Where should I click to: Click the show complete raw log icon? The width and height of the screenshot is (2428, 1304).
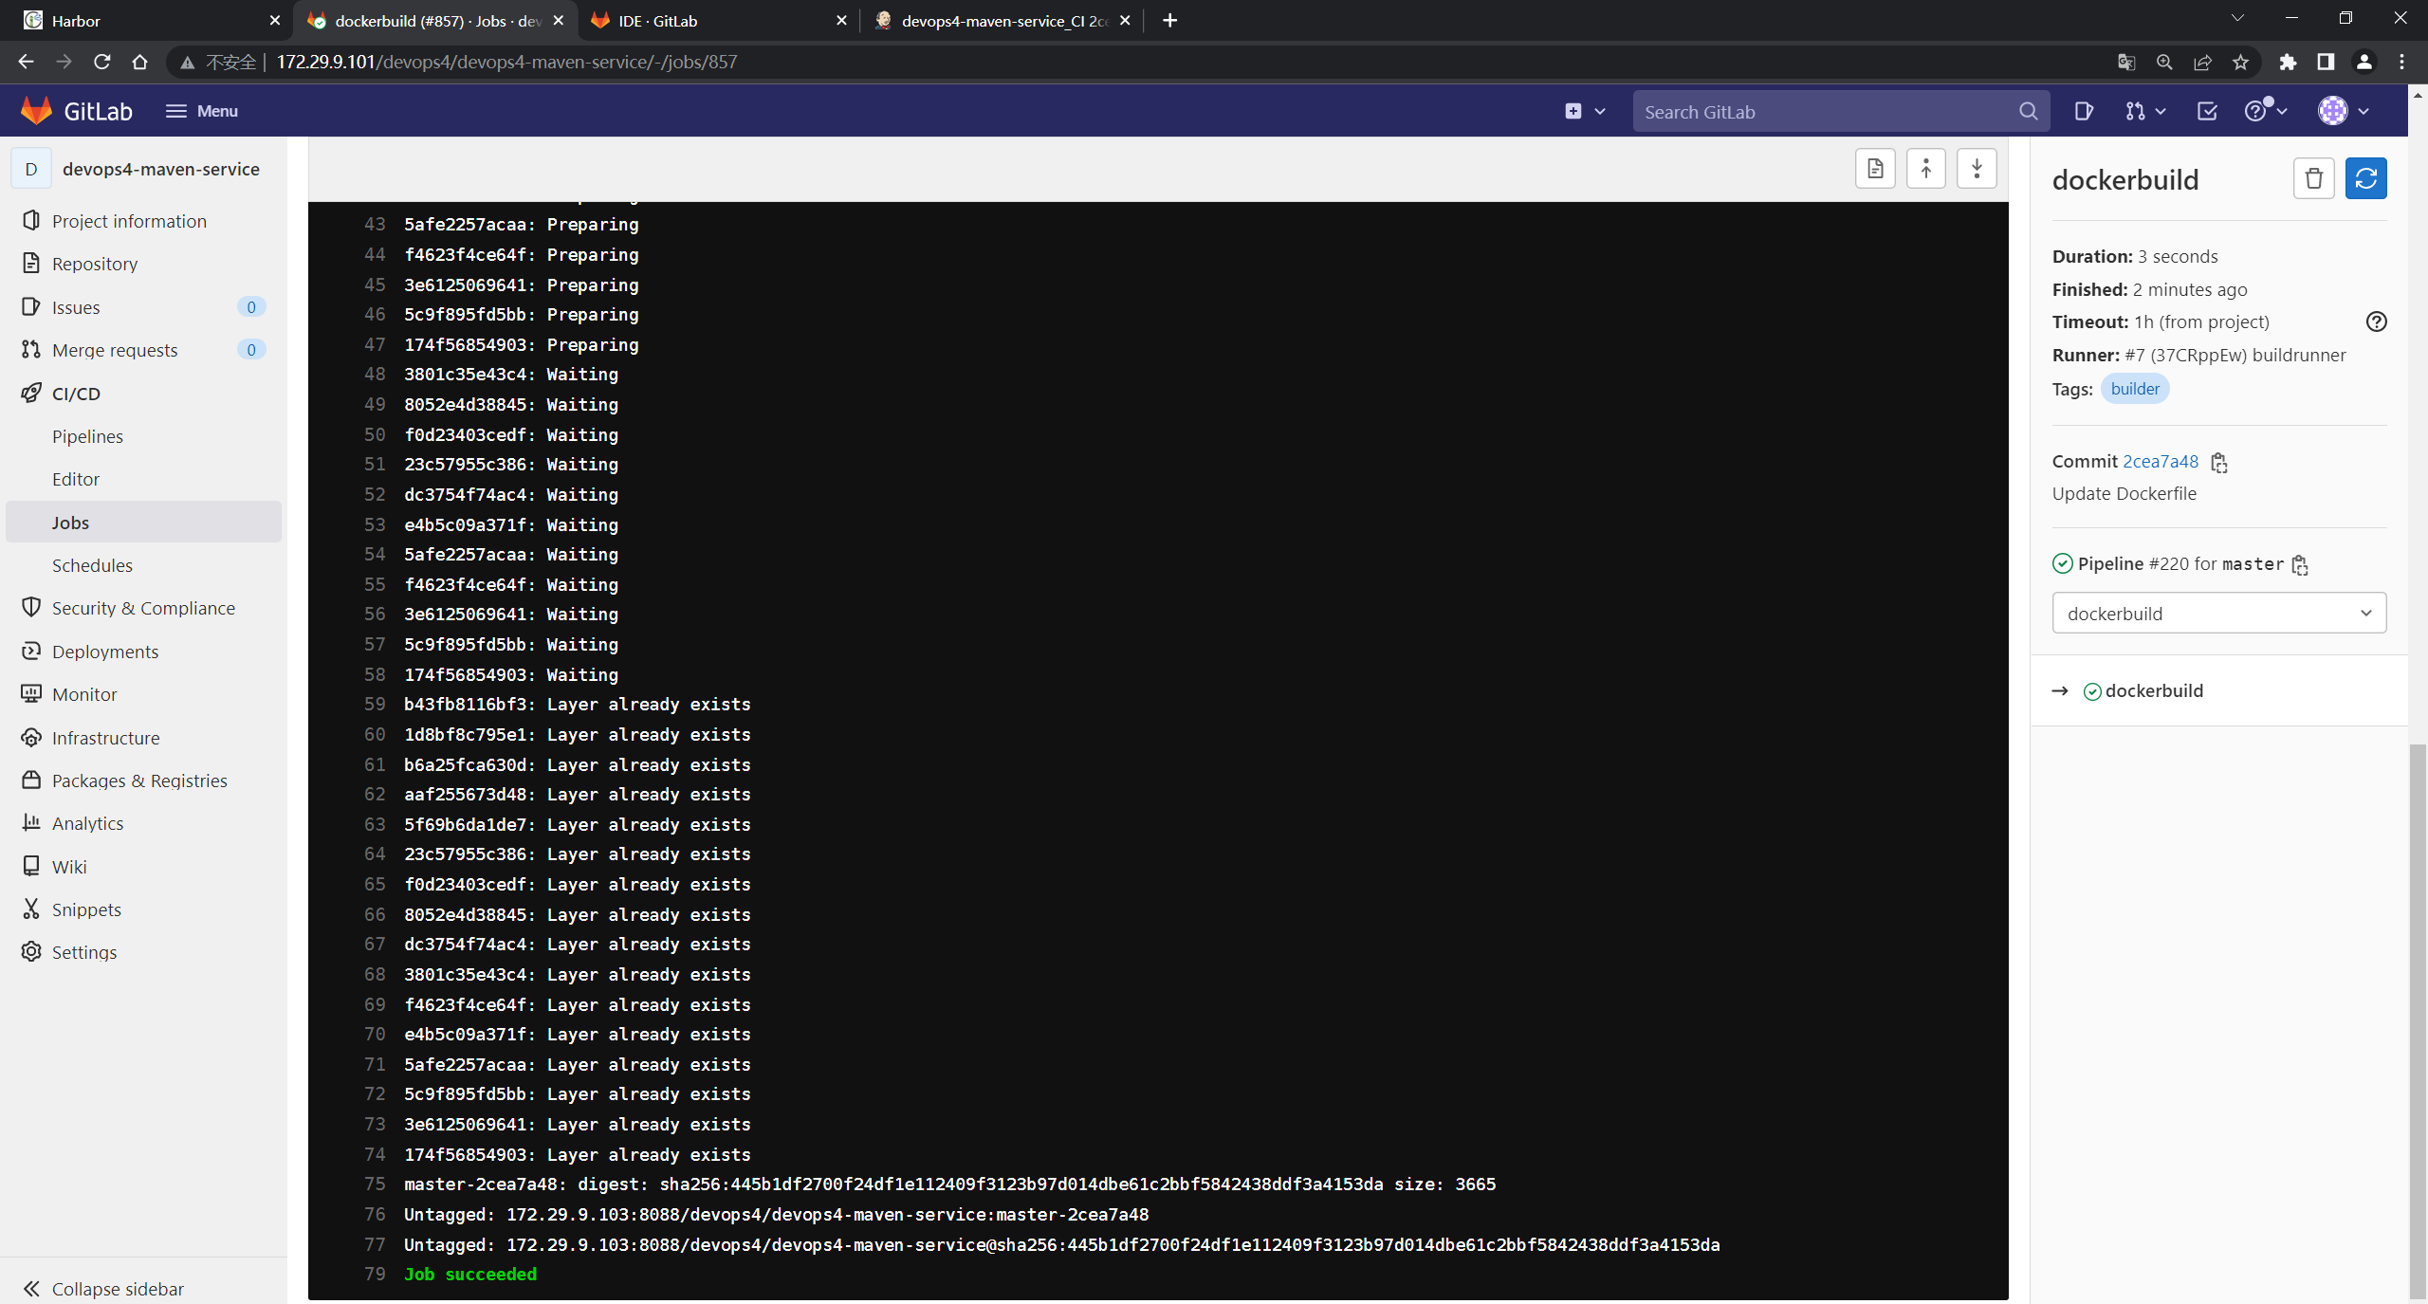pyautogui.click(x=1875, y=169)
